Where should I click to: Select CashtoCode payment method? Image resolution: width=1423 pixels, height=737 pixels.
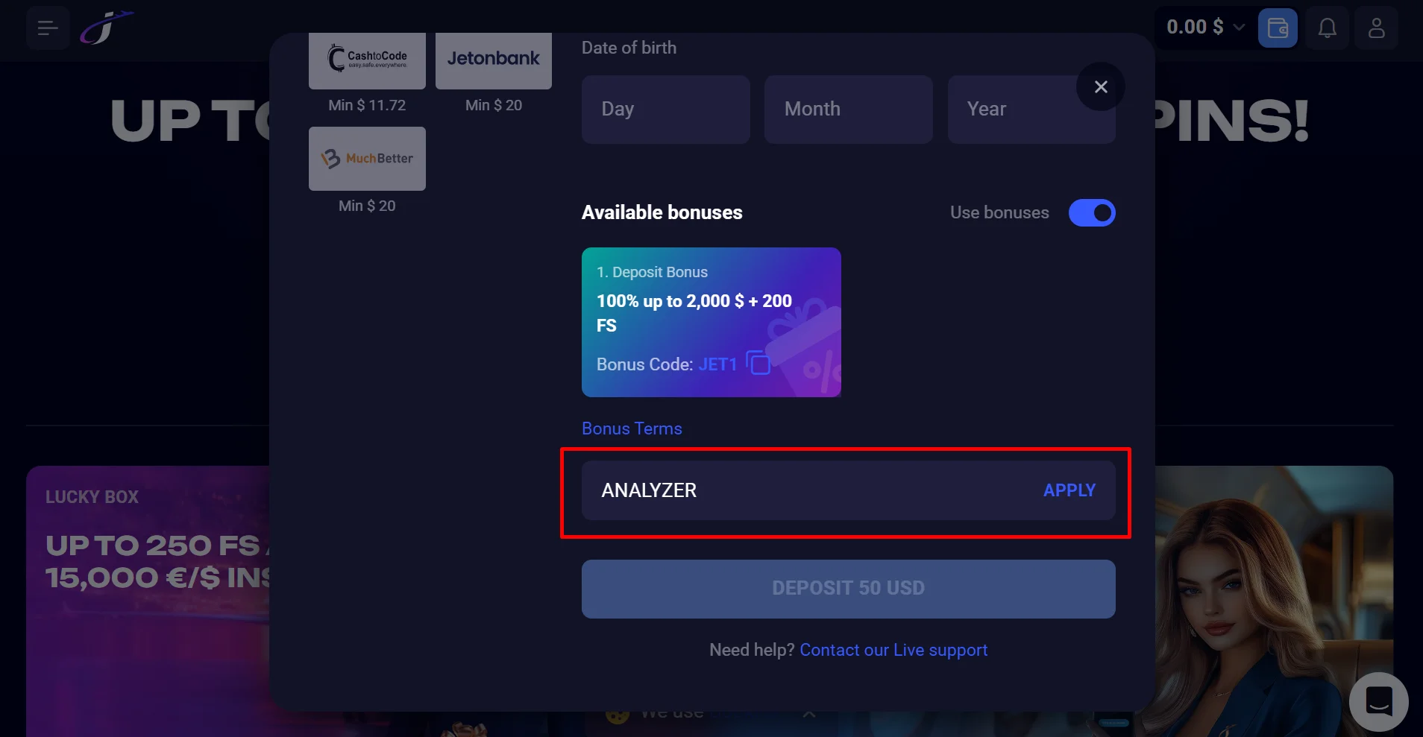pyautogui.click(x=367, y=60)
